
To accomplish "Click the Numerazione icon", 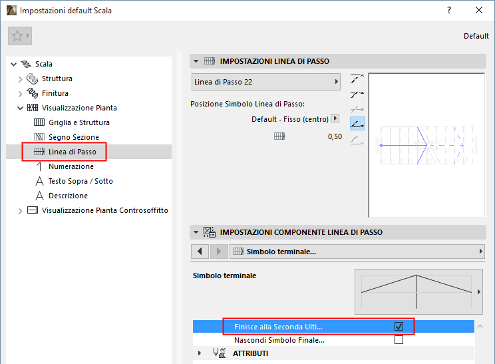I will [x=39, y=166].
